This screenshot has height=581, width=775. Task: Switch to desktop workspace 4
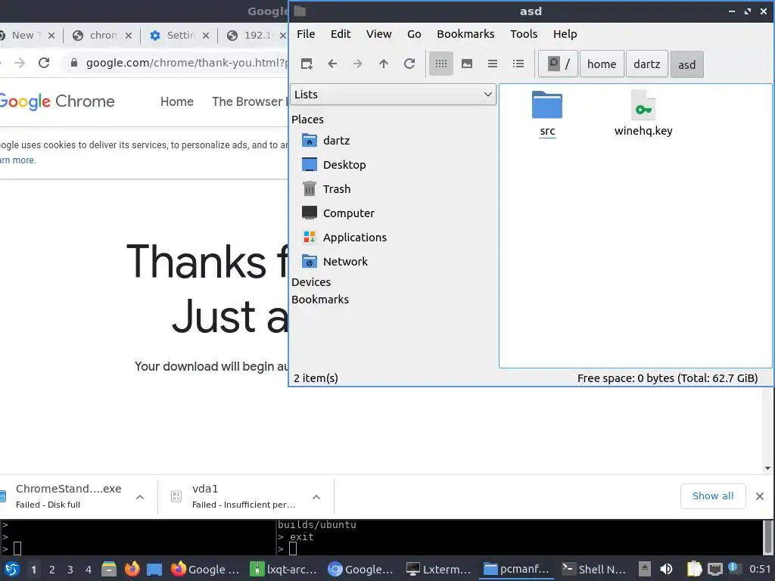coord(89,570)
